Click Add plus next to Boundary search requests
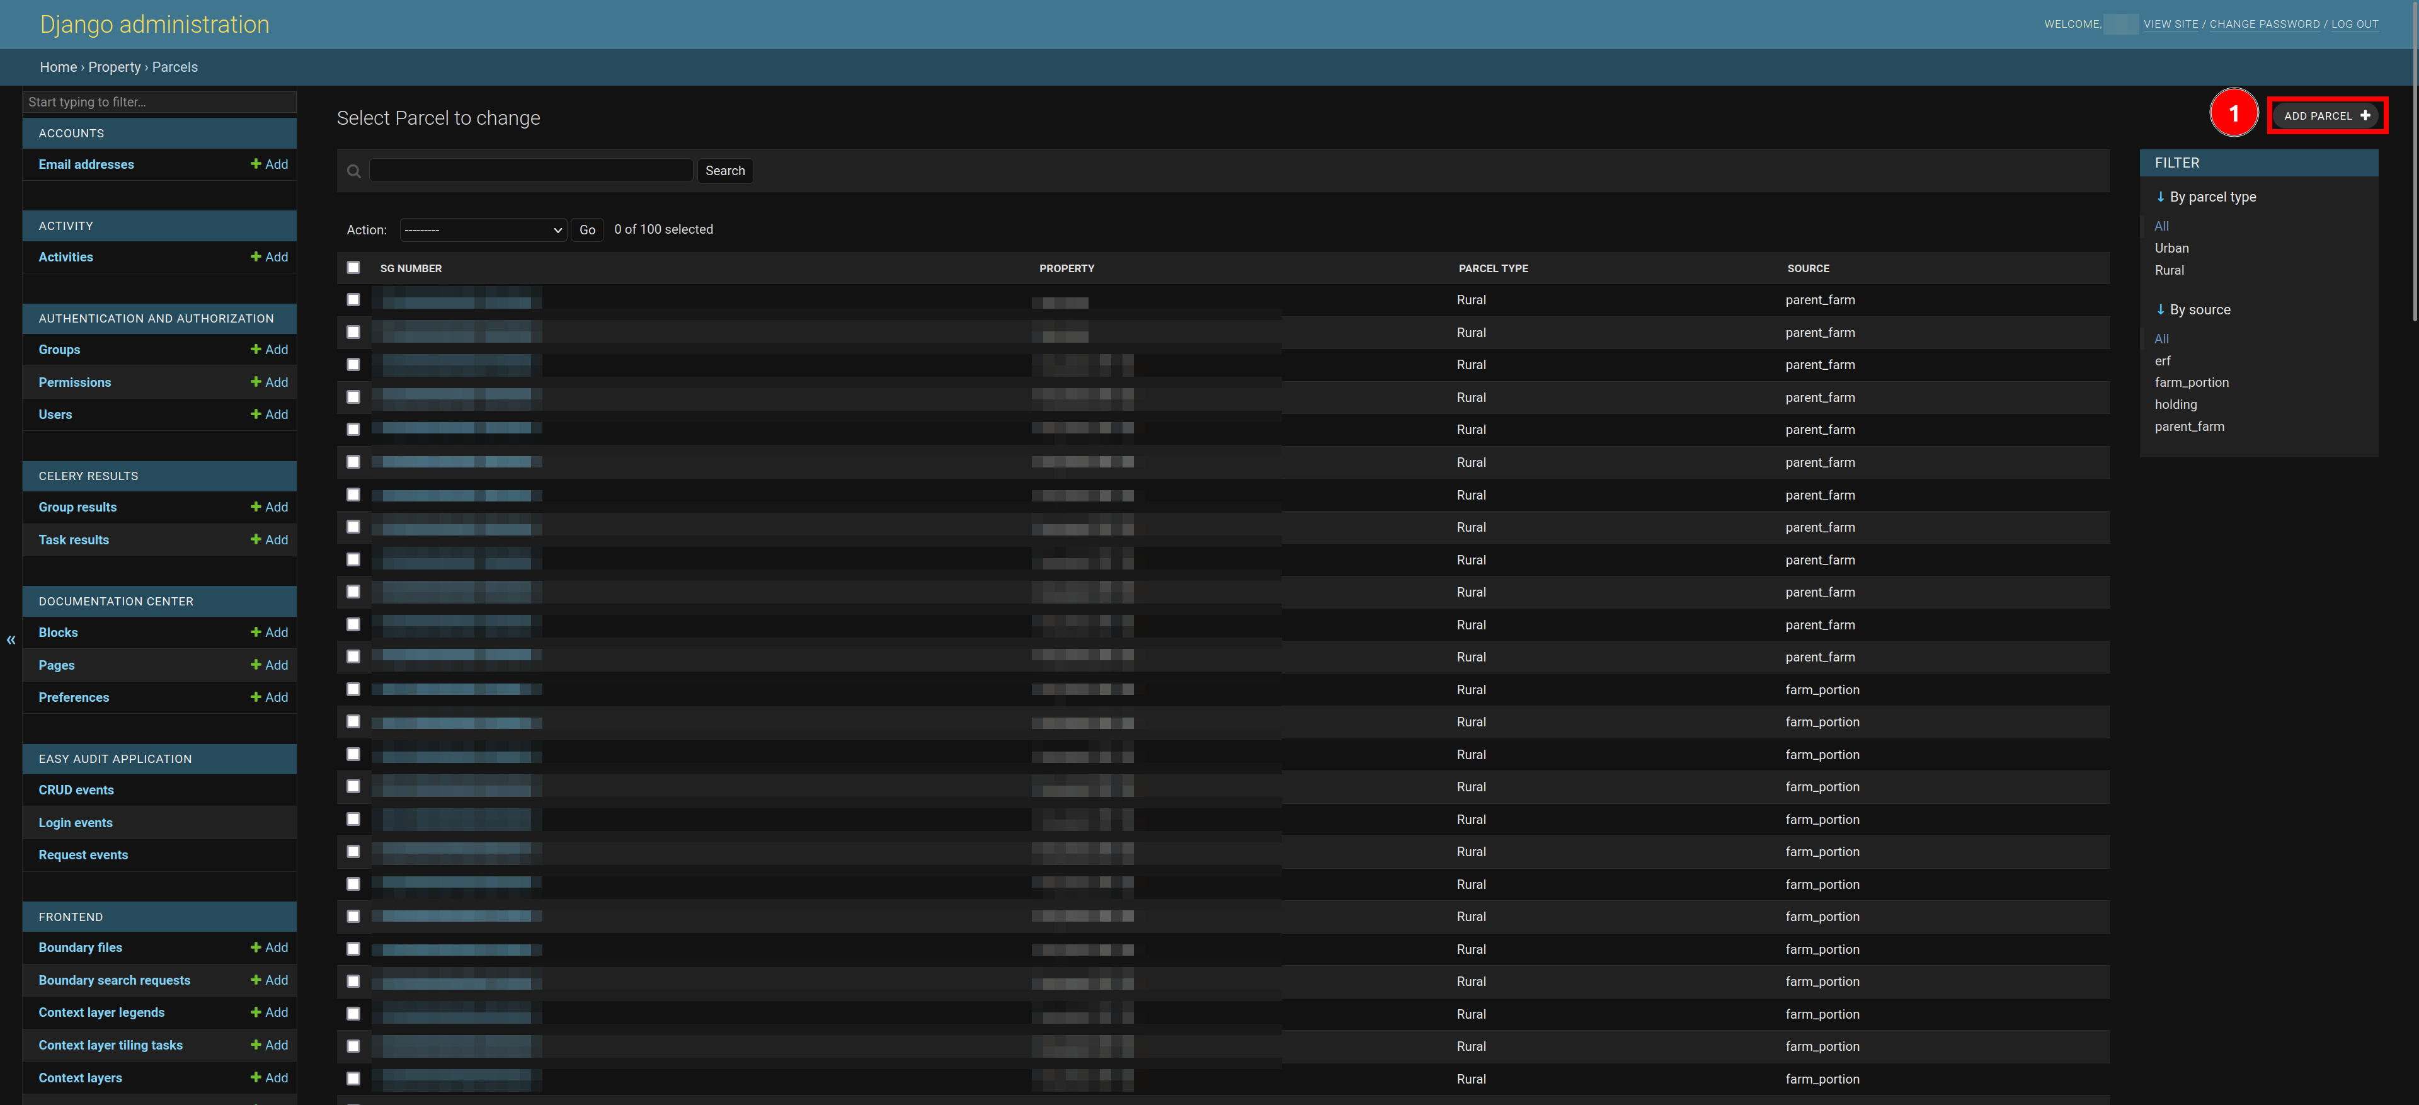 (x=268, y=980)
